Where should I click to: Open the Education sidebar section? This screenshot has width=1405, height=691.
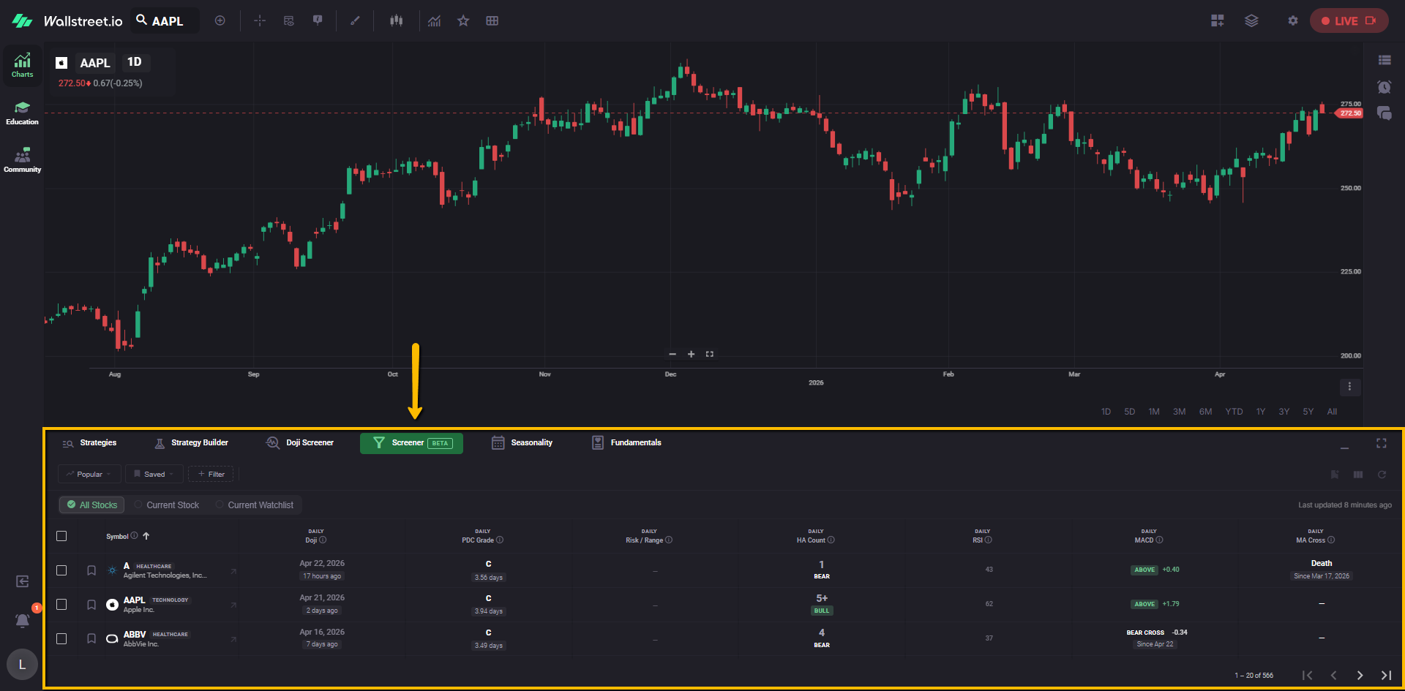(x=22, y=113)
